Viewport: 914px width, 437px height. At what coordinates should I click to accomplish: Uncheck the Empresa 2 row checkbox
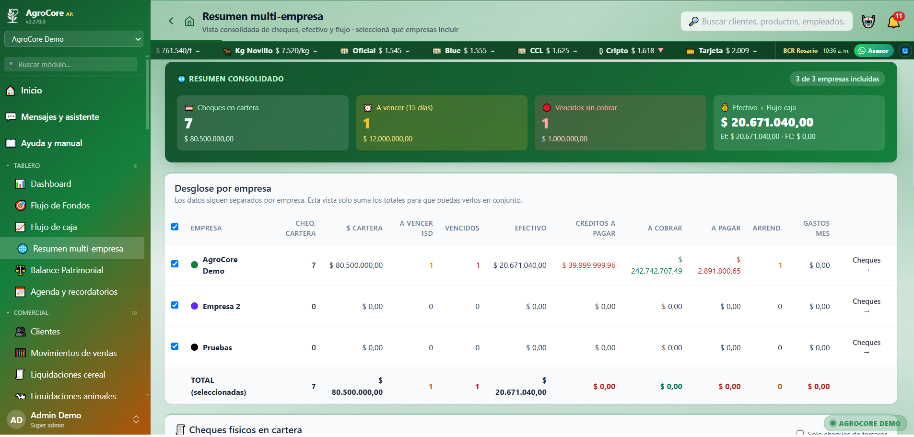click(x=175, y=305)
